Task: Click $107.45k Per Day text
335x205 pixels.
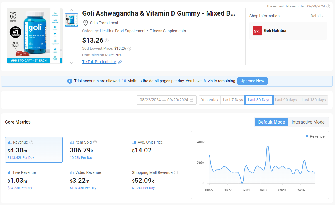Action: pyautogui.click(x=83, y=188)
